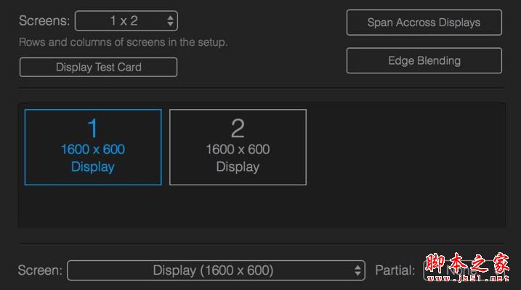Click the red jb51.net watermark logo
The height and width of the screenshot is (290, 521).
(467, 267)
